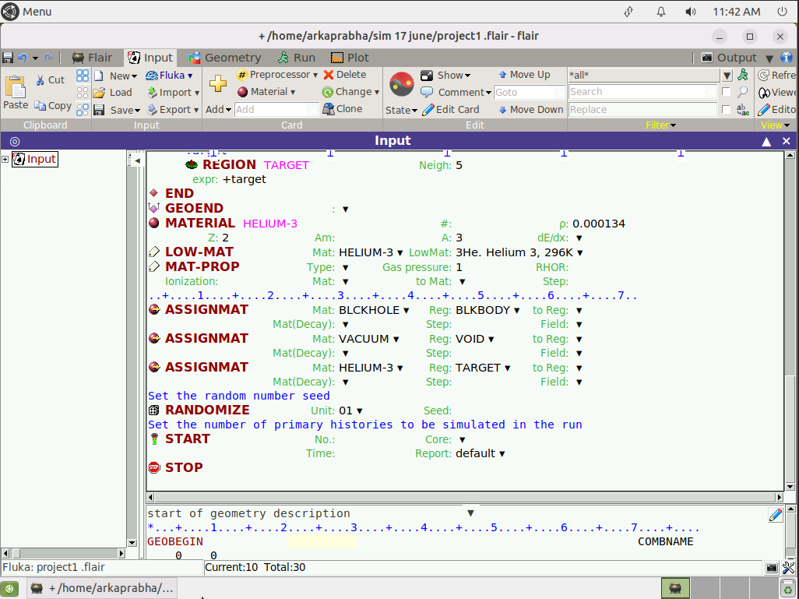Open the Preprocessor dropdown
Viewport: 799px width, 599px height.
(x=277, y=75)
